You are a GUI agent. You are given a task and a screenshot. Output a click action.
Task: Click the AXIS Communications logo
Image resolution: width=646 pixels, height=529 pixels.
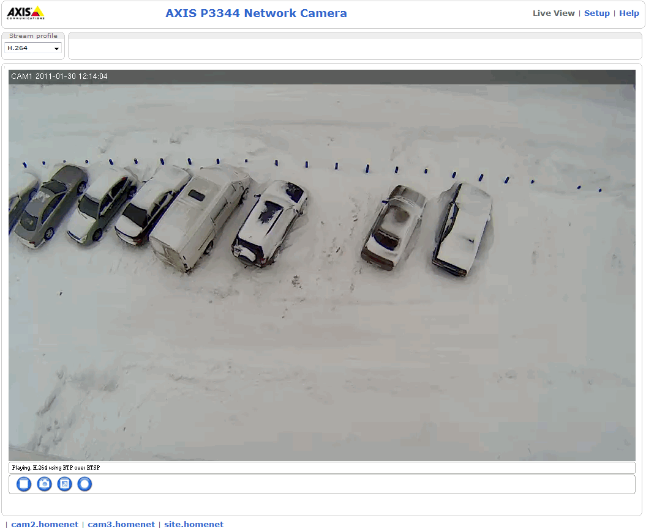[x=25, y=13]
